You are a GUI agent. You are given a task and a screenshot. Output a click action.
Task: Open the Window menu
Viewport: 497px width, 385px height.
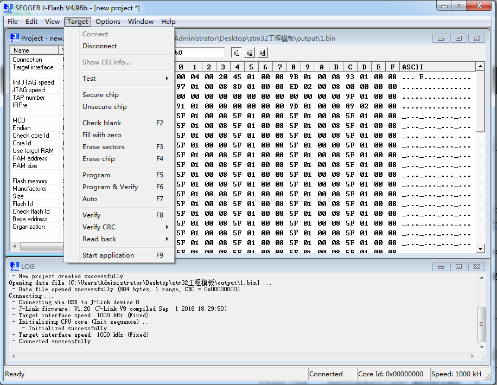tap(141, 22)
